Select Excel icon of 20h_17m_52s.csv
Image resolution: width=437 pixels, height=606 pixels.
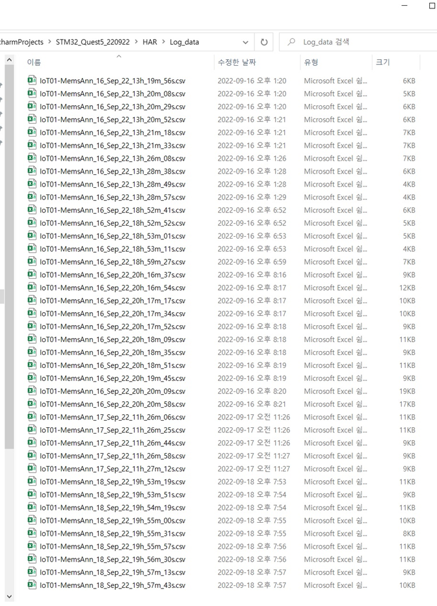32,326
